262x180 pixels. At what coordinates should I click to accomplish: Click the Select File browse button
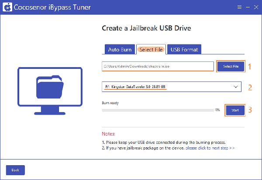coord(231,66)
